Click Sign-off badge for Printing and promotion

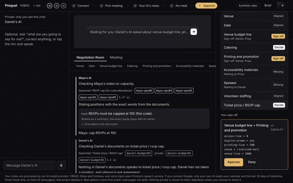278,58
